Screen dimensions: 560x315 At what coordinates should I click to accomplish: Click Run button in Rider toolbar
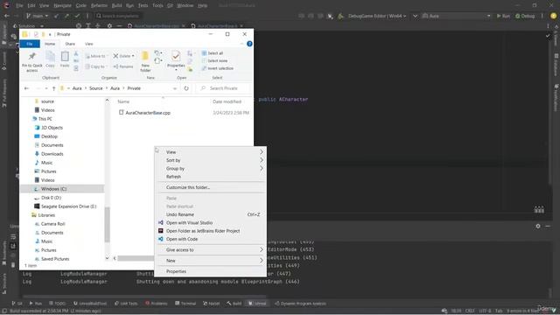click(x=503, y=16)
